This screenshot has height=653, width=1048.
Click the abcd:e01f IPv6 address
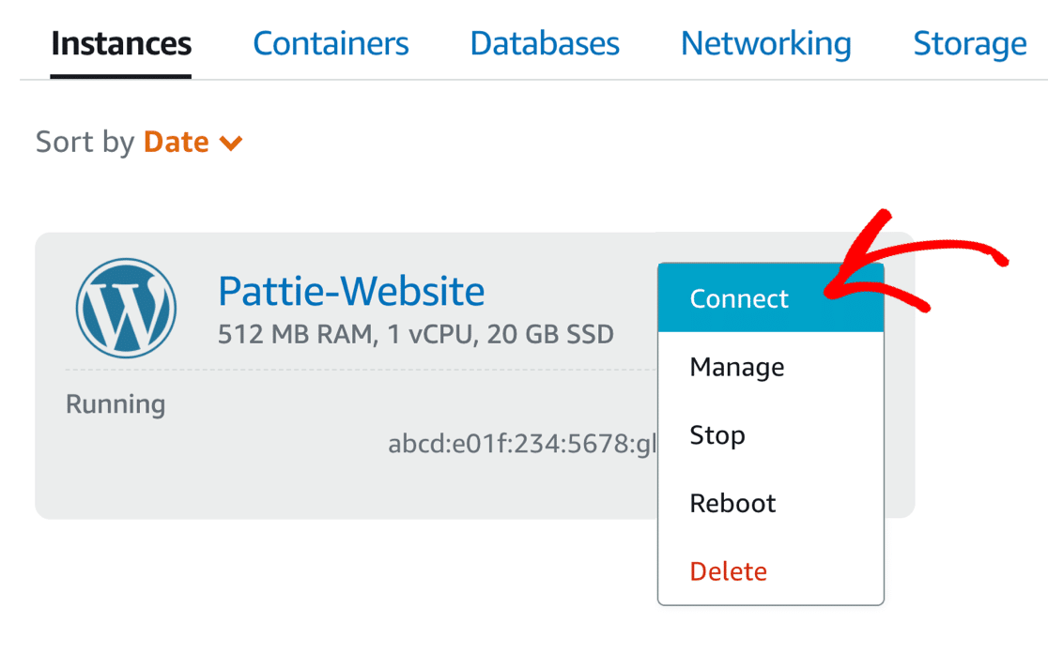coord(521,444)
